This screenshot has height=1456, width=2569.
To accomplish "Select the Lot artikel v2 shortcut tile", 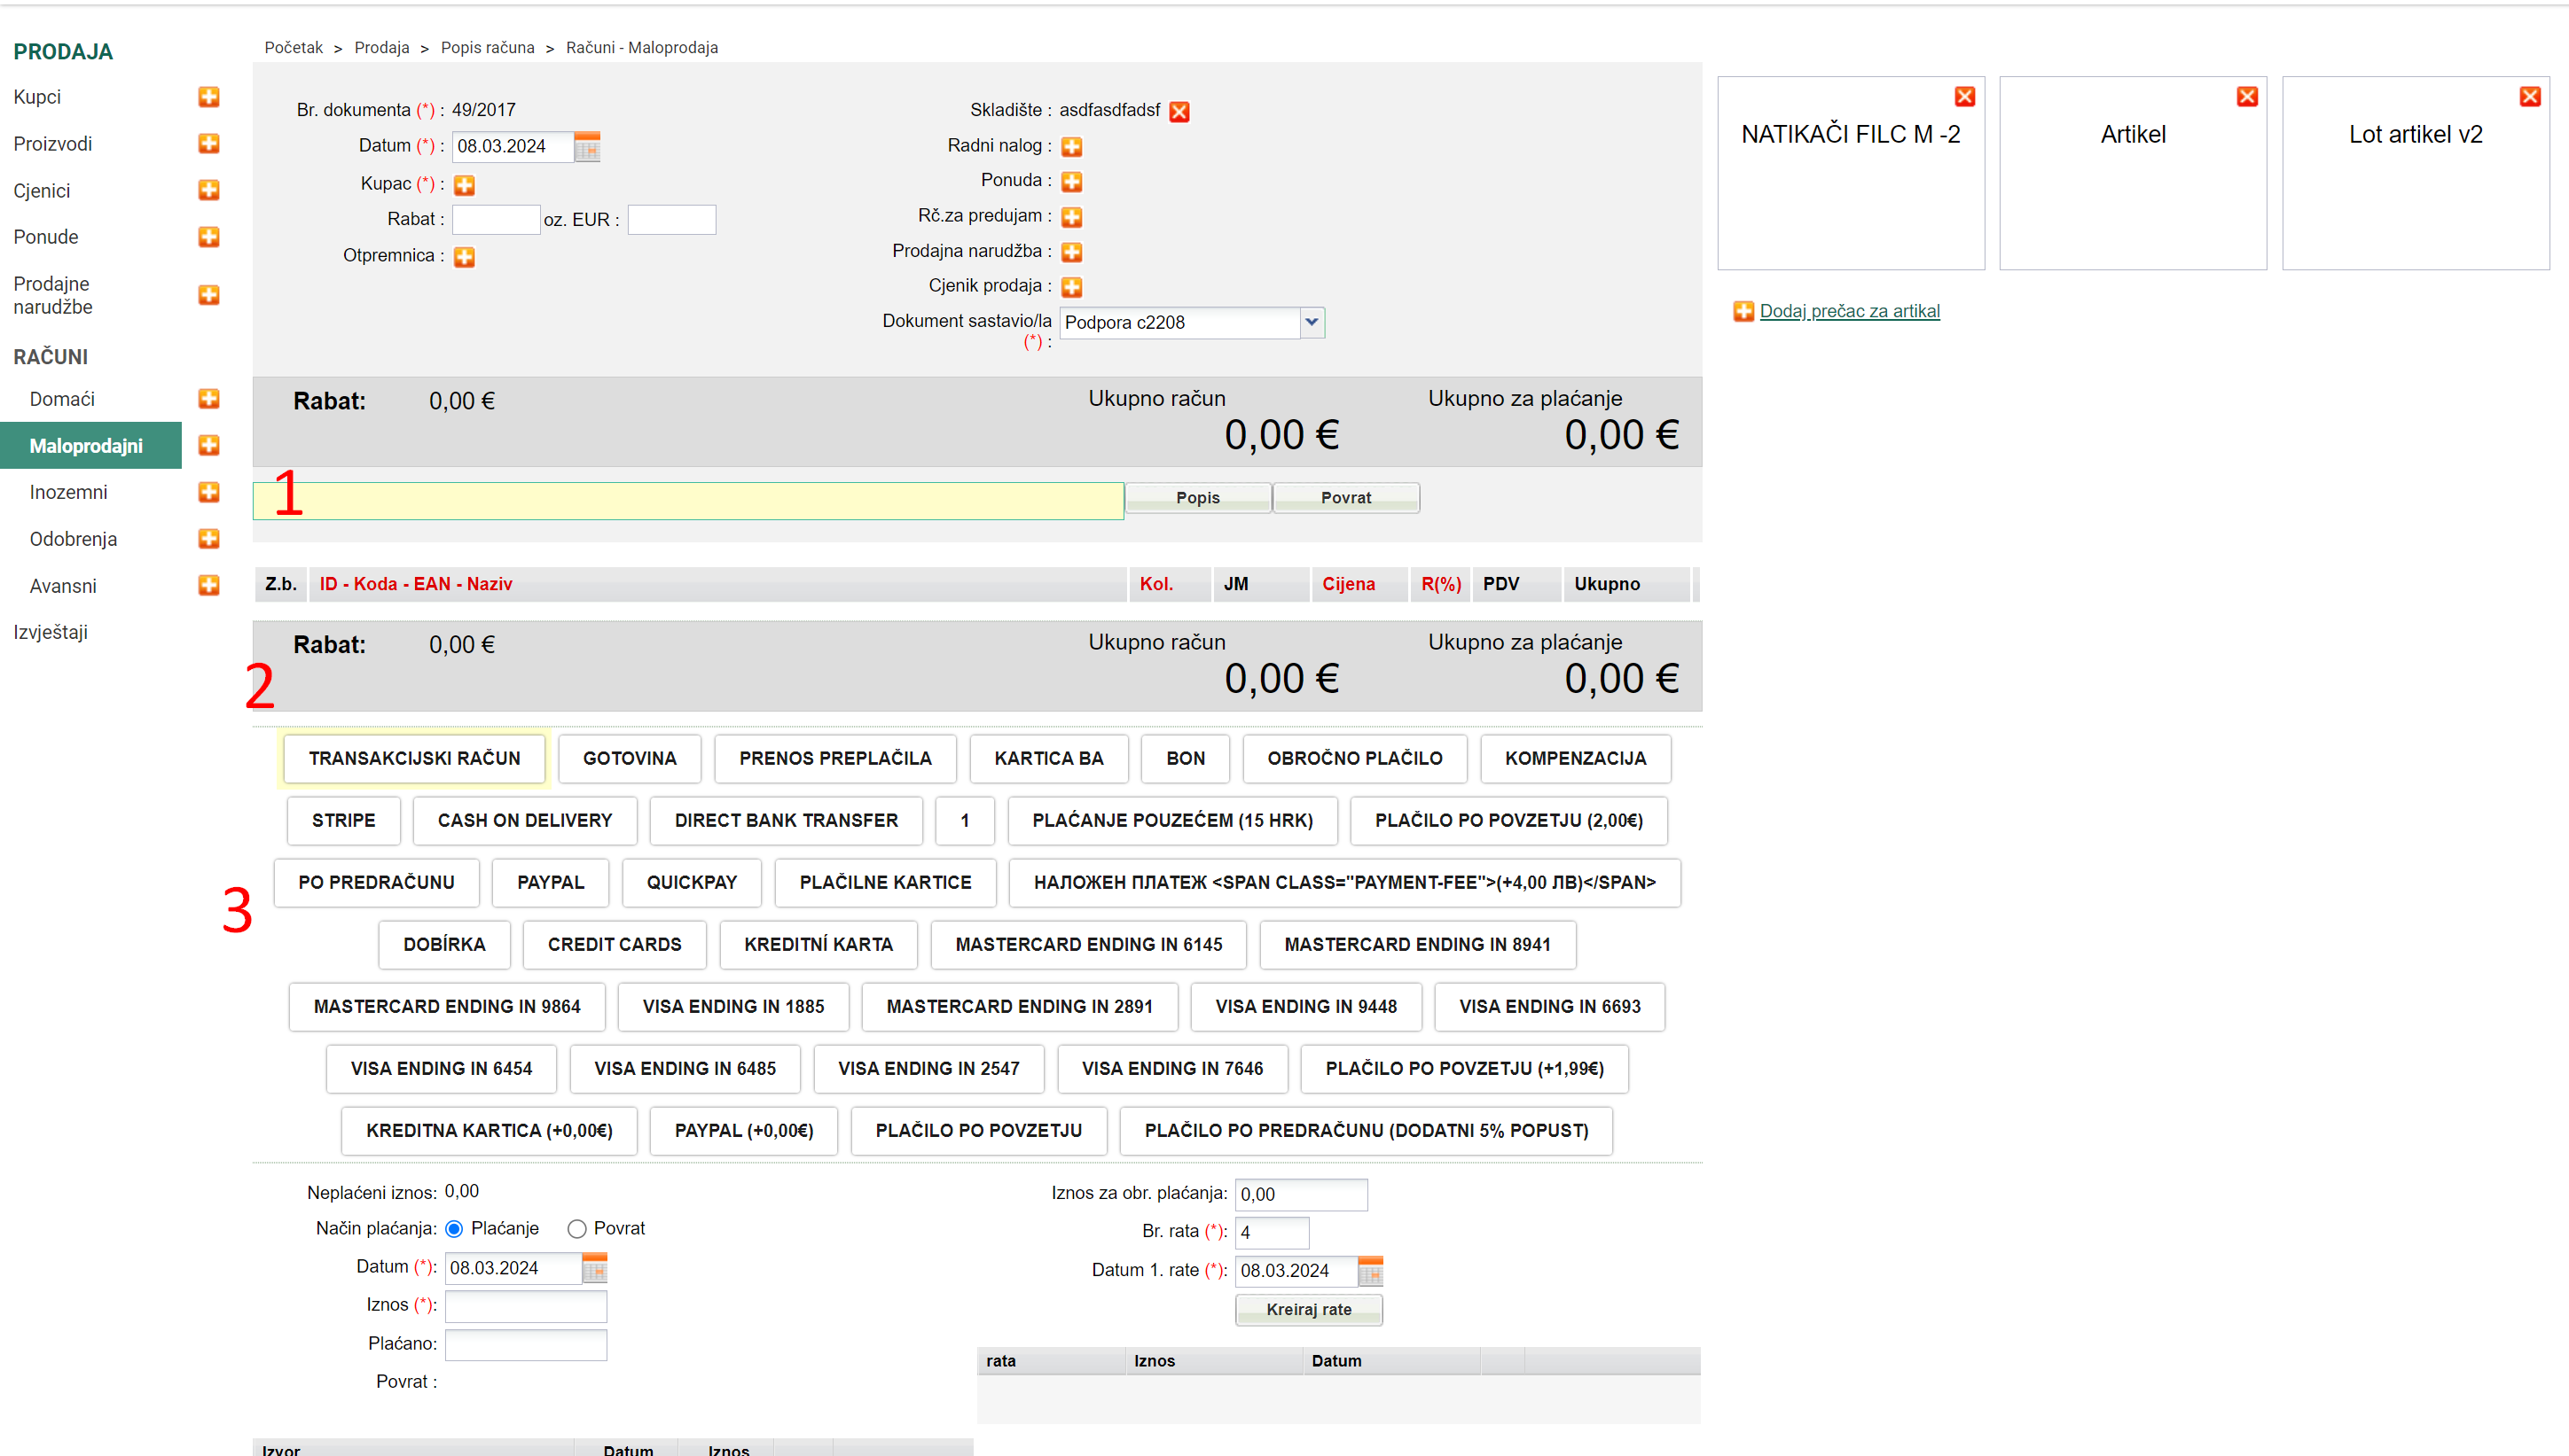I will 2415,172.
